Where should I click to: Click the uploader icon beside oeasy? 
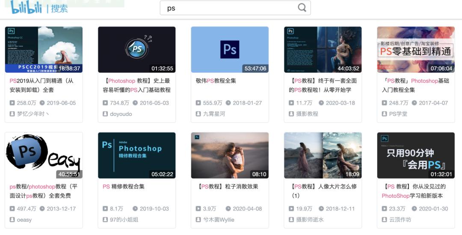(12, 220)
